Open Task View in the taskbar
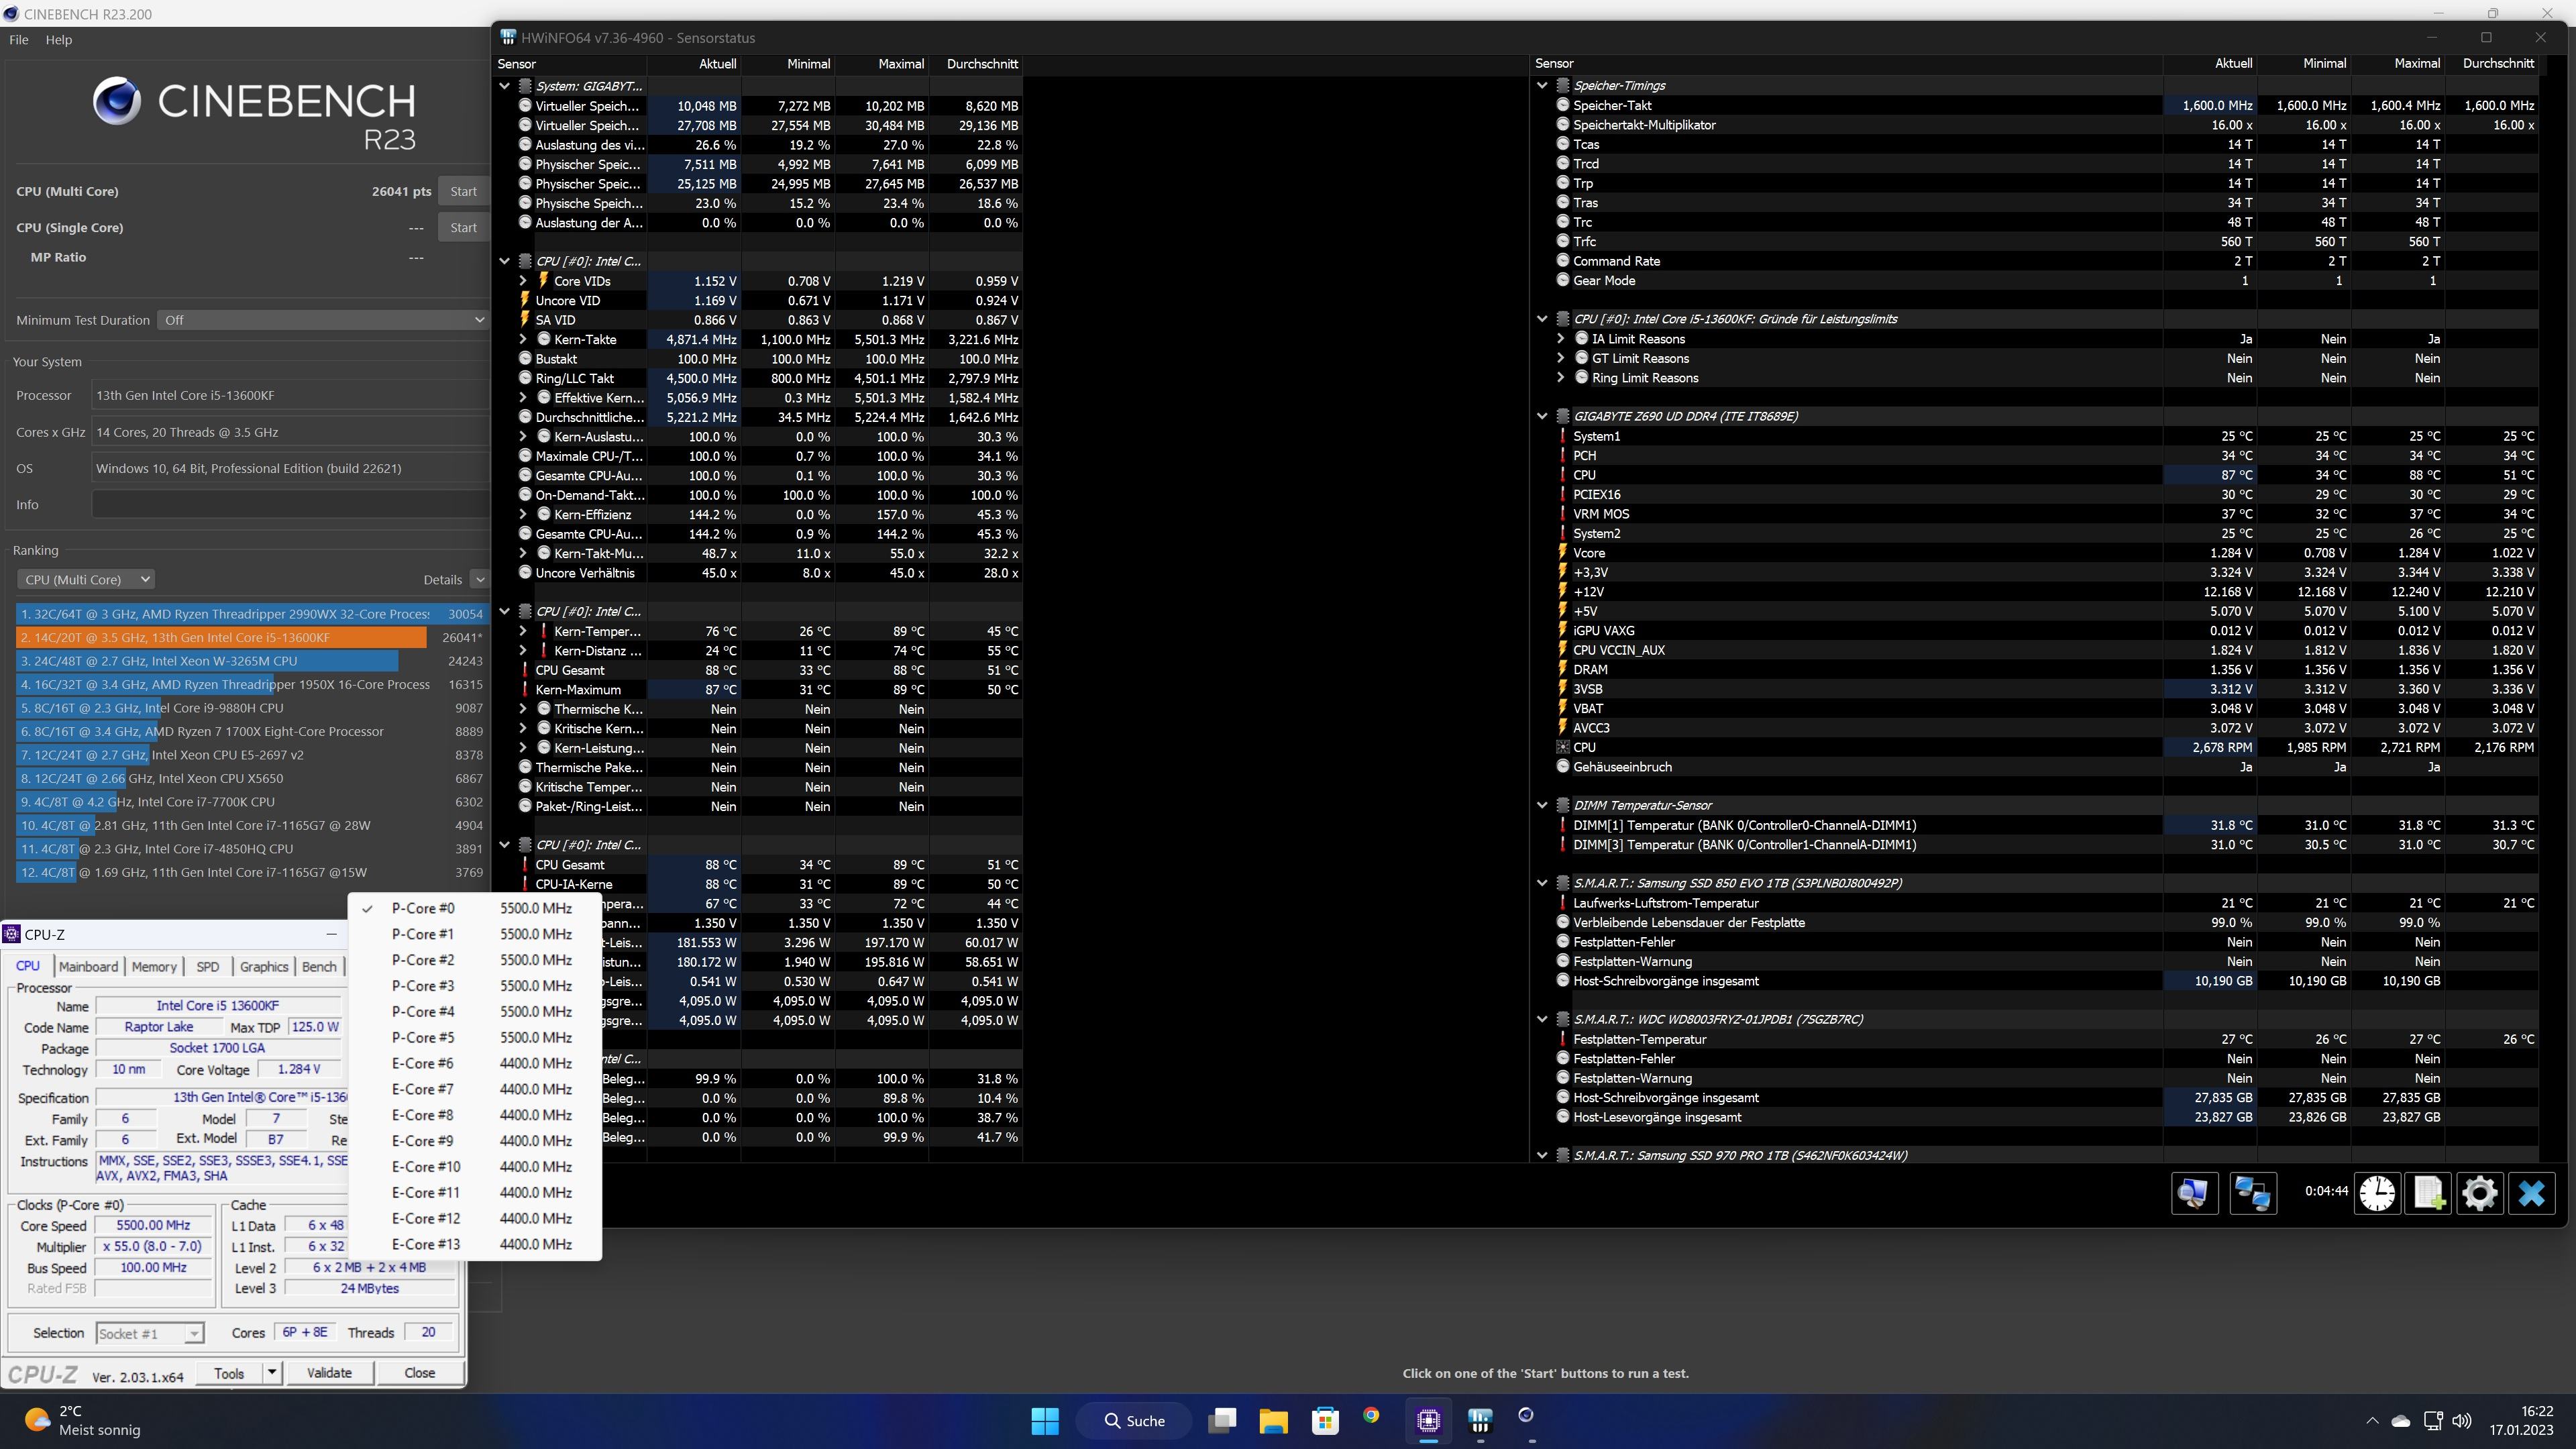The width and height of the screenshot is (2576, 1449). click(1221, 1420)
